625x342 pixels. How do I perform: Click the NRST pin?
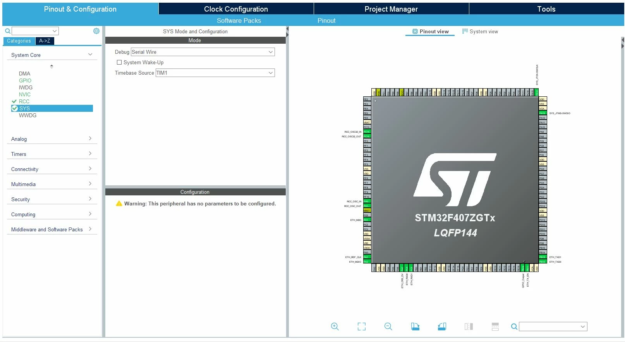pyautogui.click(x=367, y=211)
